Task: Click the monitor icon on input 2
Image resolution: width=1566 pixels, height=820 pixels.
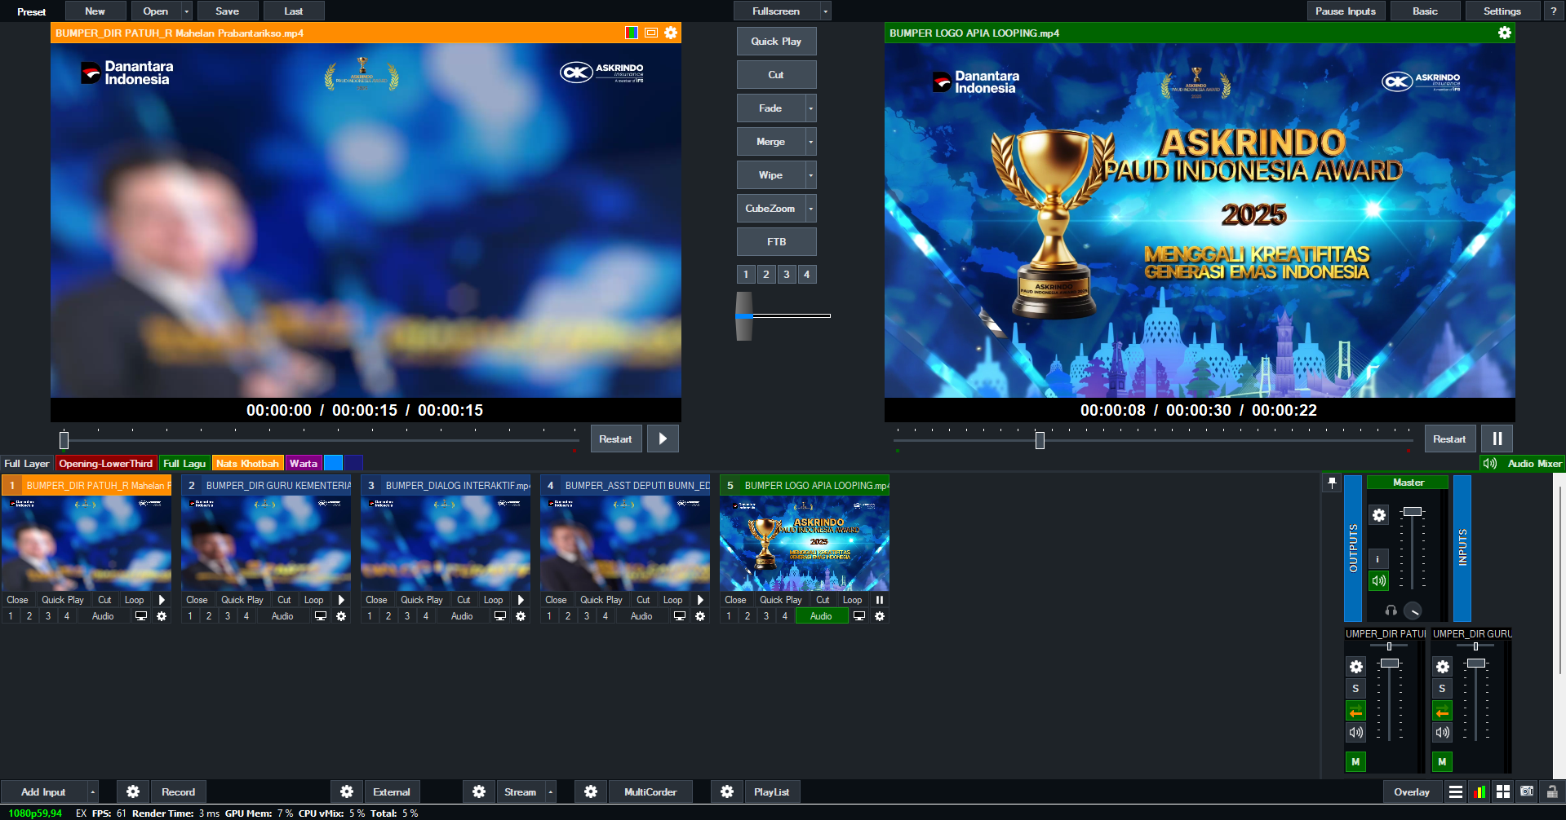Action: 321,616
